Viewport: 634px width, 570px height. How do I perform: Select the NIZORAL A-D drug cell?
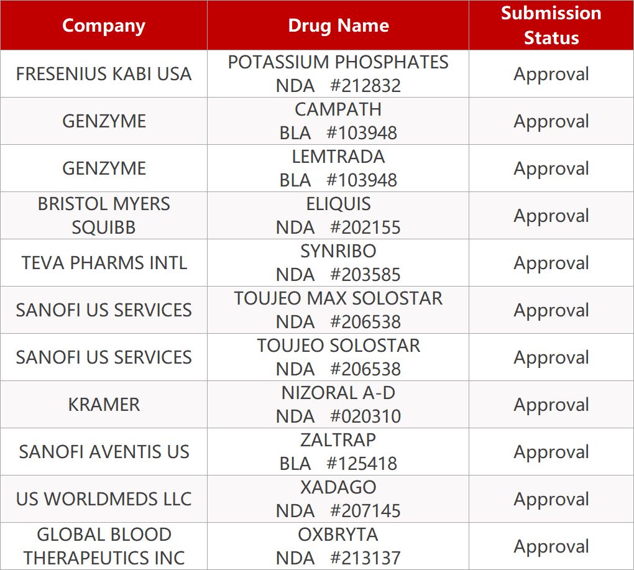[x=338, y=405]
